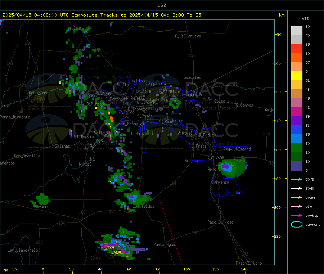Click the bright green 30 dBZ swatch

pyautogui.click(x=297, y=148)
